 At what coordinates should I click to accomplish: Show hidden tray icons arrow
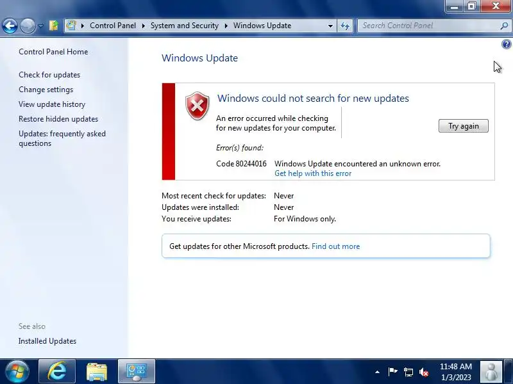click(x=377, y=372)
